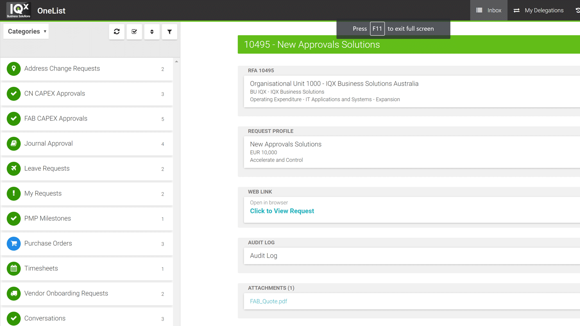The image size is (580, 326).
Task: Refresh the inbox list
Action: pos(117,32)
